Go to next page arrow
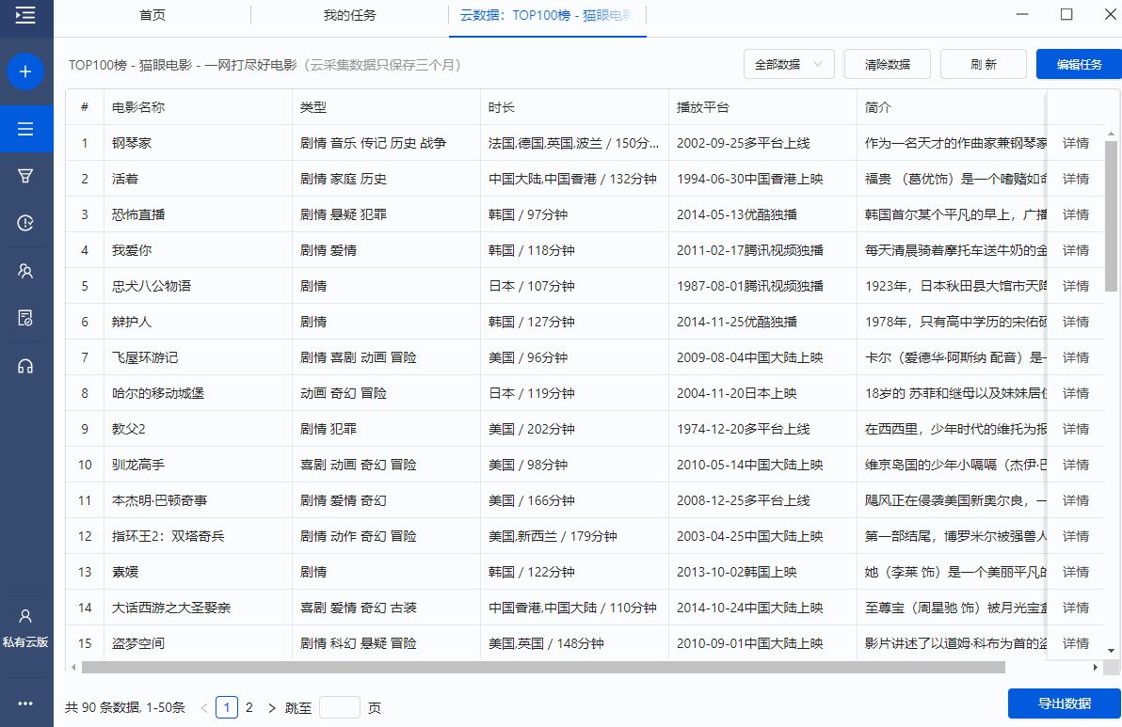Screen dimensions: 1122x727 click(x=271, y=707)
